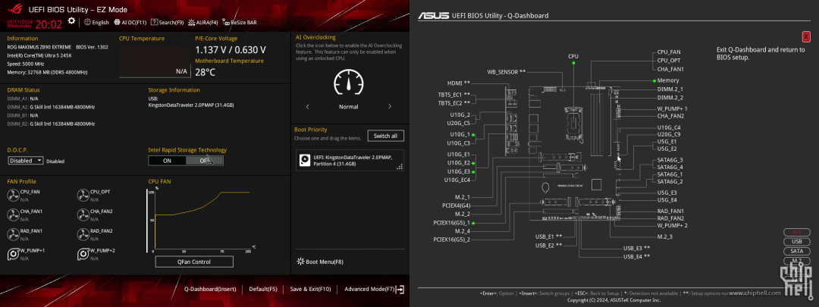Screen dimensions: 819x307
Task: Close Q-Dashboard with the red X button
Action: [806, 36]
